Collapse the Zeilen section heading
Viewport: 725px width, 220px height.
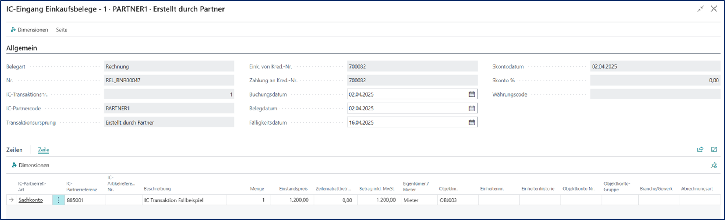tap(15, 150)
